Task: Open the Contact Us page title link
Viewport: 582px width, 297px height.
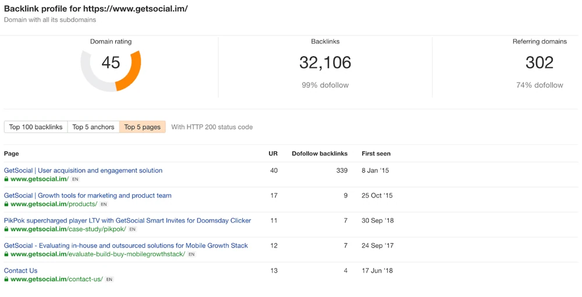Action: click(21, 271)
